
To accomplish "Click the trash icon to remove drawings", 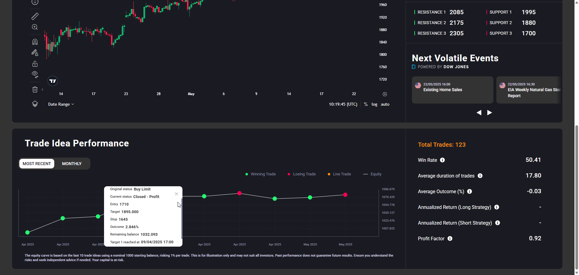I will tap(35, 89).
